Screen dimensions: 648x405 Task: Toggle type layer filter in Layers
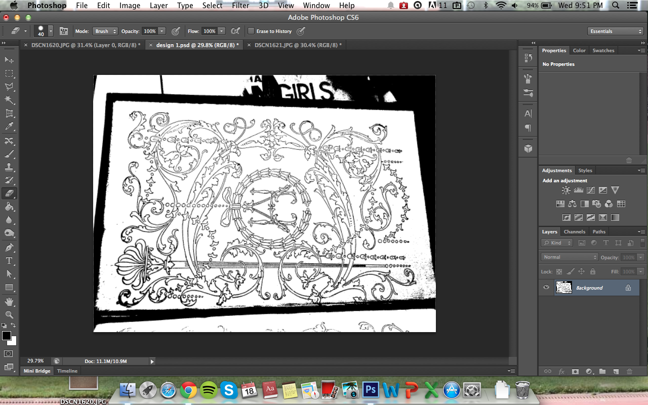point(606,243)
